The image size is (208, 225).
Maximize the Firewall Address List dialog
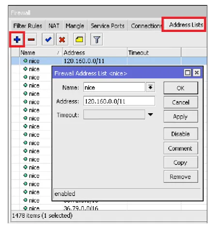click(188, 73)
